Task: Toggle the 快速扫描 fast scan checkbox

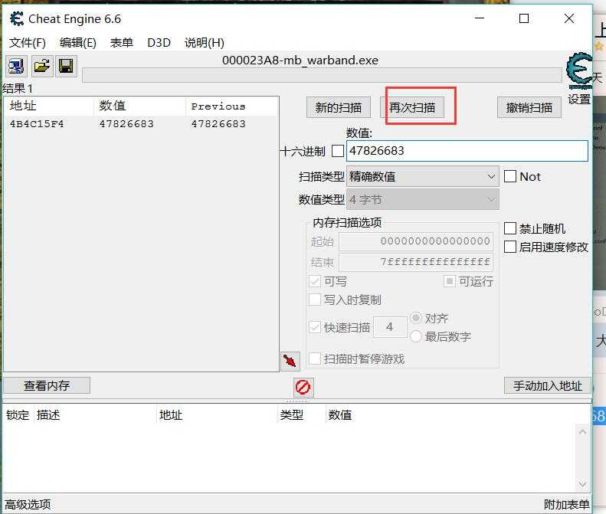Action: pyautogui.click(x=315, y=327)
